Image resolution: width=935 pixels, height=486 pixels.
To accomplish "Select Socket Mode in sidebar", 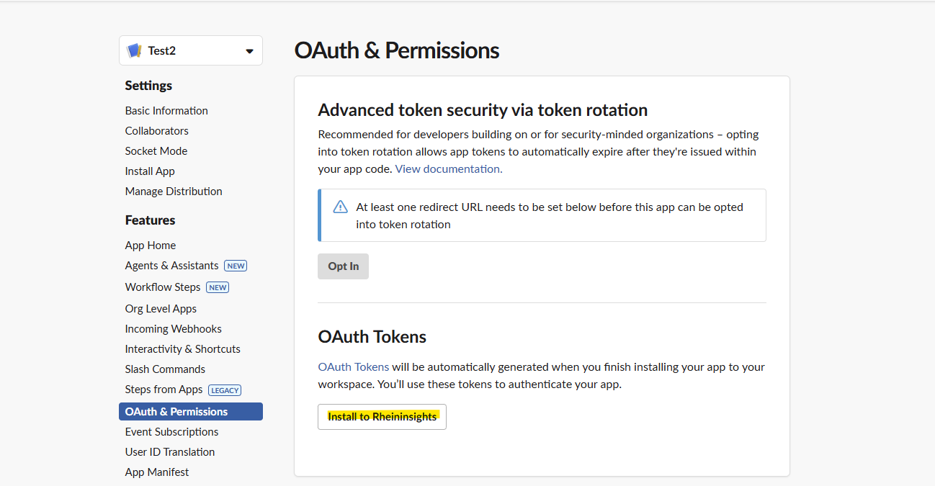I will point(156,151).
